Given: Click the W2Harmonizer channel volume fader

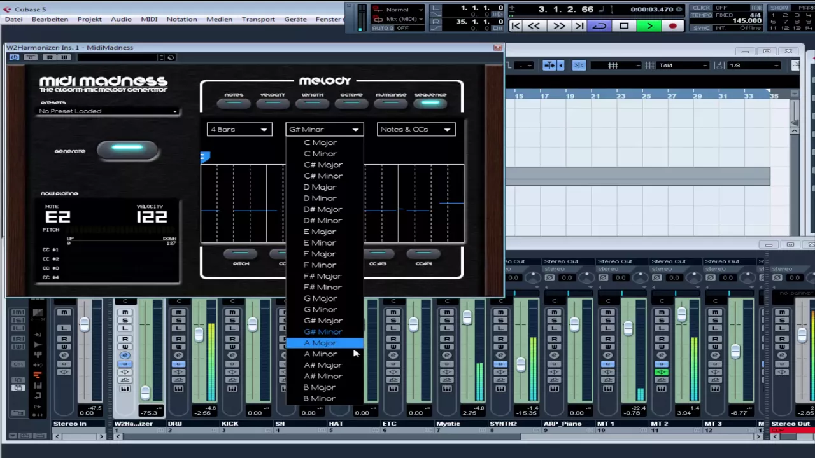Looking at the screenshot, I should tap(145, 393).
